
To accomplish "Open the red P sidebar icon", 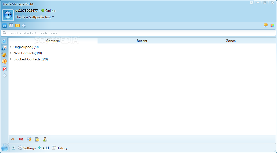I will [4, 69].
